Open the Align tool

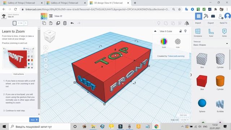(x=180, y=23)
